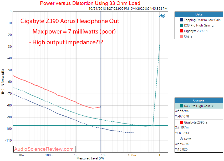Click the 100m tick label on x-axis
Screen dimensions: 224x161
point(132,155)
